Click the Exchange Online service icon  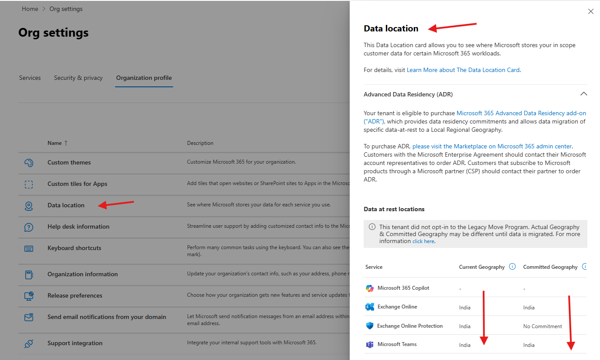click(x=370, y=307)
